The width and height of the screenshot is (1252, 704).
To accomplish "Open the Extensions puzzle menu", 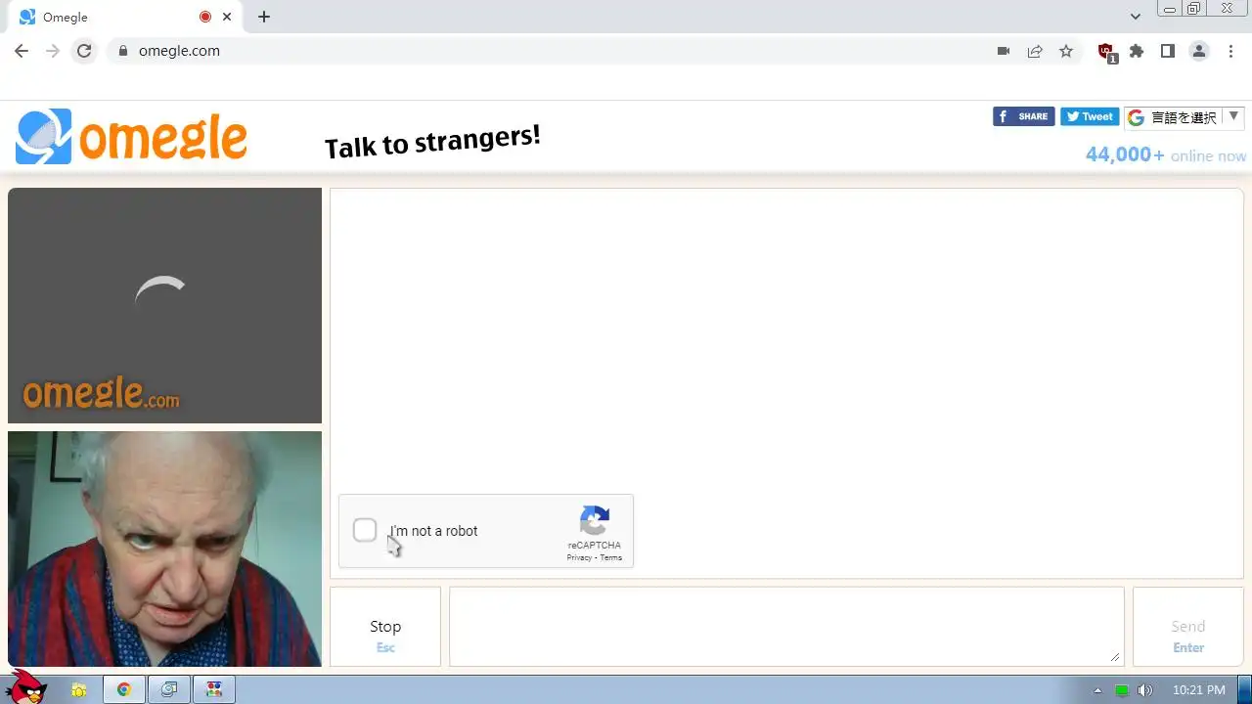I will [x=1137, y=51].
